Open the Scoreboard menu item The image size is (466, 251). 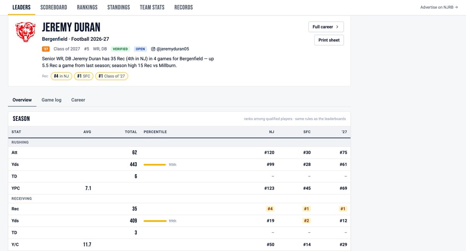[x=54, y=7]
